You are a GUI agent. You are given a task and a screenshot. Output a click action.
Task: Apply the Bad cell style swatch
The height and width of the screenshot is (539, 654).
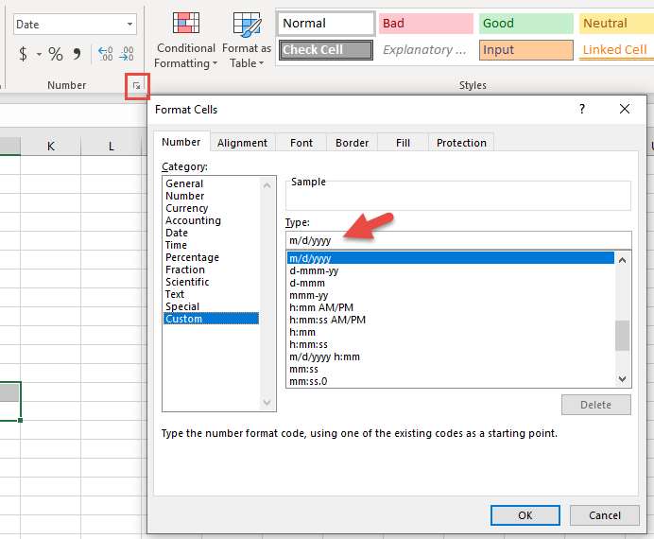click(x=425, y=24)
